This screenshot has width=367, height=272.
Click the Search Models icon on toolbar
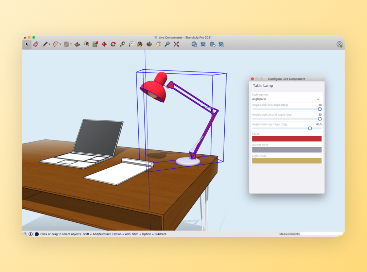click(x=194, y=44)
